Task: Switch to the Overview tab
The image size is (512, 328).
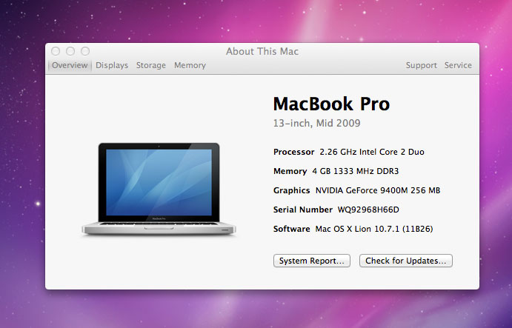Action: click(x=70, y=65)
